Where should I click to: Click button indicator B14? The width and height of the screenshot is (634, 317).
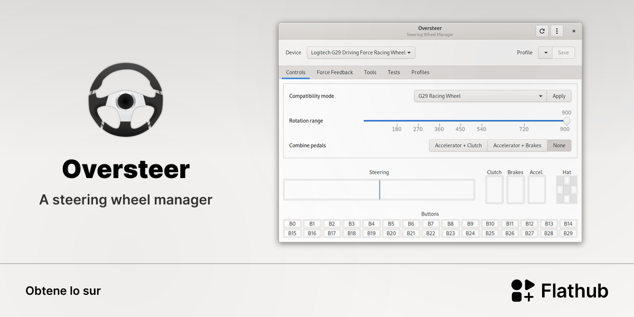(568, 224)
